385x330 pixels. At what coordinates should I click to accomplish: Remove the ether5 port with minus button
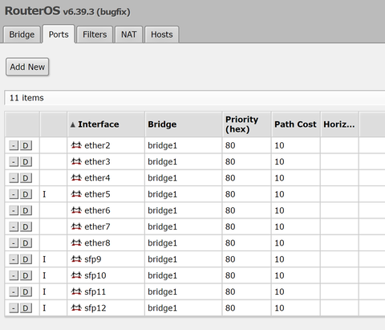point(14,194)
